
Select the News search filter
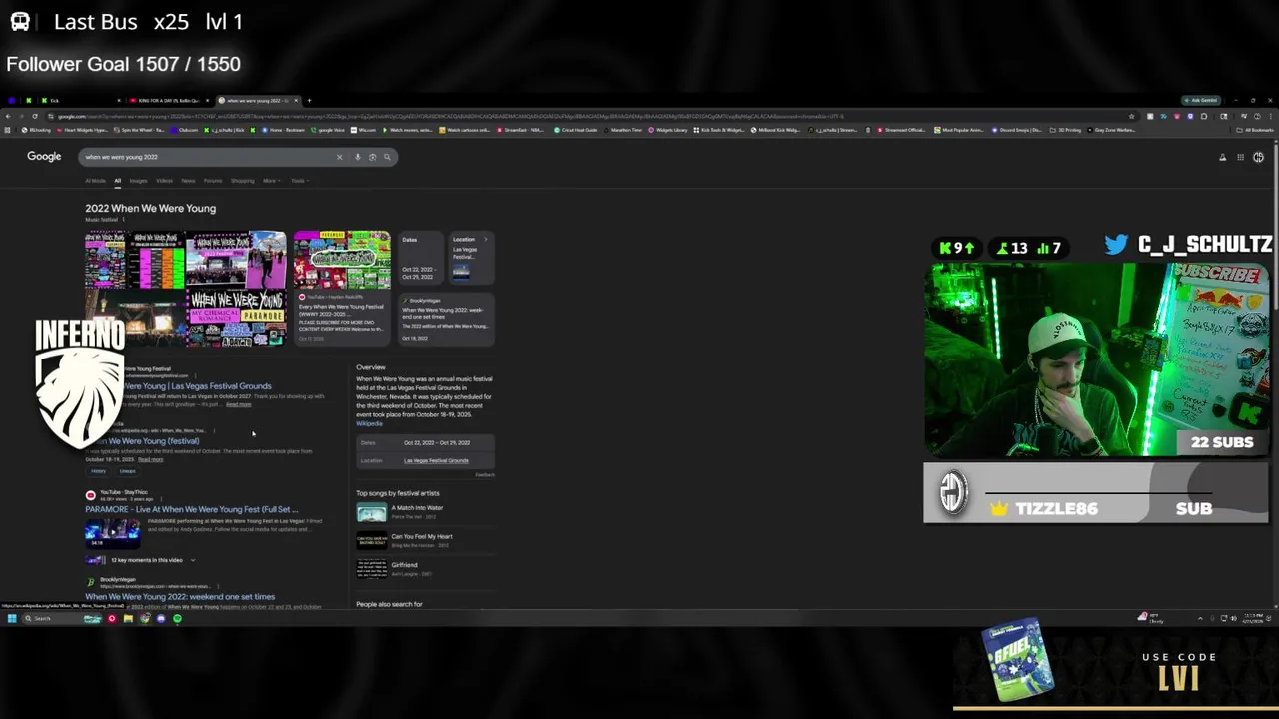coord(188,181)
